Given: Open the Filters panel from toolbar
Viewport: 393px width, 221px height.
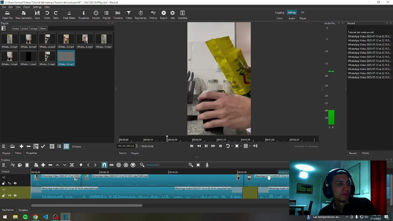Looking at the screenshot, I should coord(129,15).
